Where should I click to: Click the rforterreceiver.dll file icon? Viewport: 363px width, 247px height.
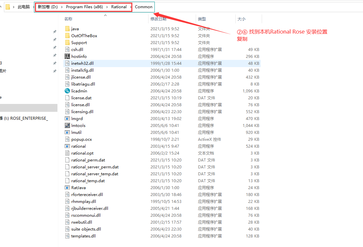67,194
